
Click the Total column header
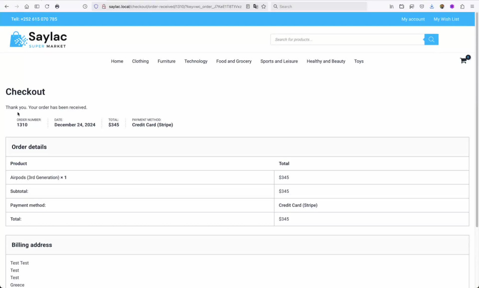(284, 164)
